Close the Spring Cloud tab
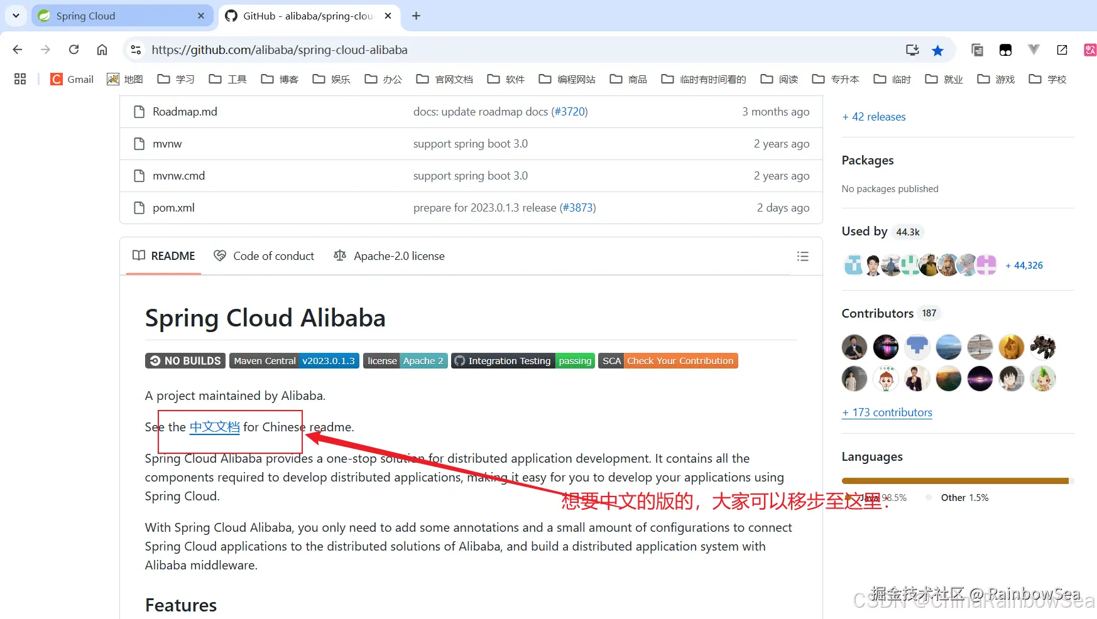1097x619 pixels. click(201, 16)
